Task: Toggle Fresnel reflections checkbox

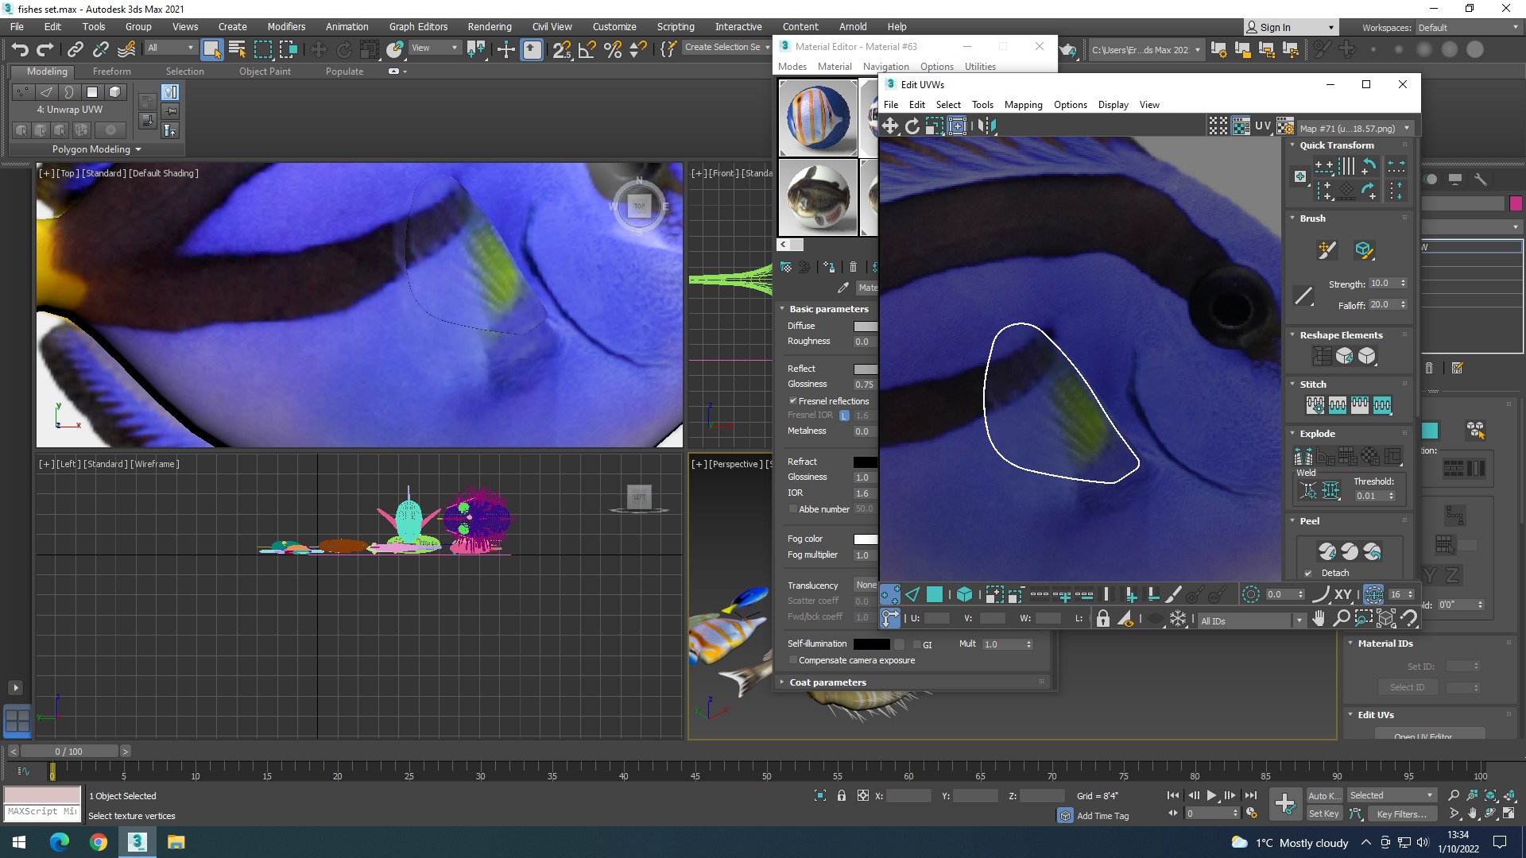Action: click(793, 401)
